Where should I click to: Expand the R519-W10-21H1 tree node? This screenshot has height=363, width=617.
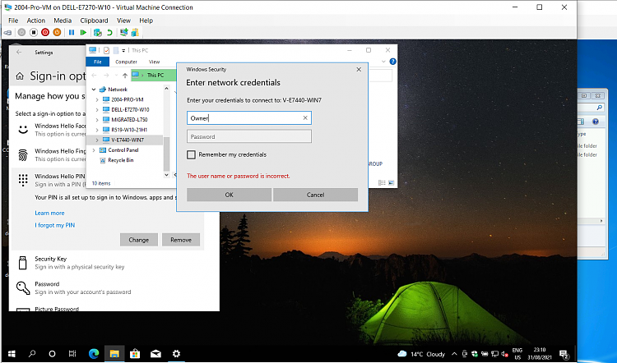point(97,130)
